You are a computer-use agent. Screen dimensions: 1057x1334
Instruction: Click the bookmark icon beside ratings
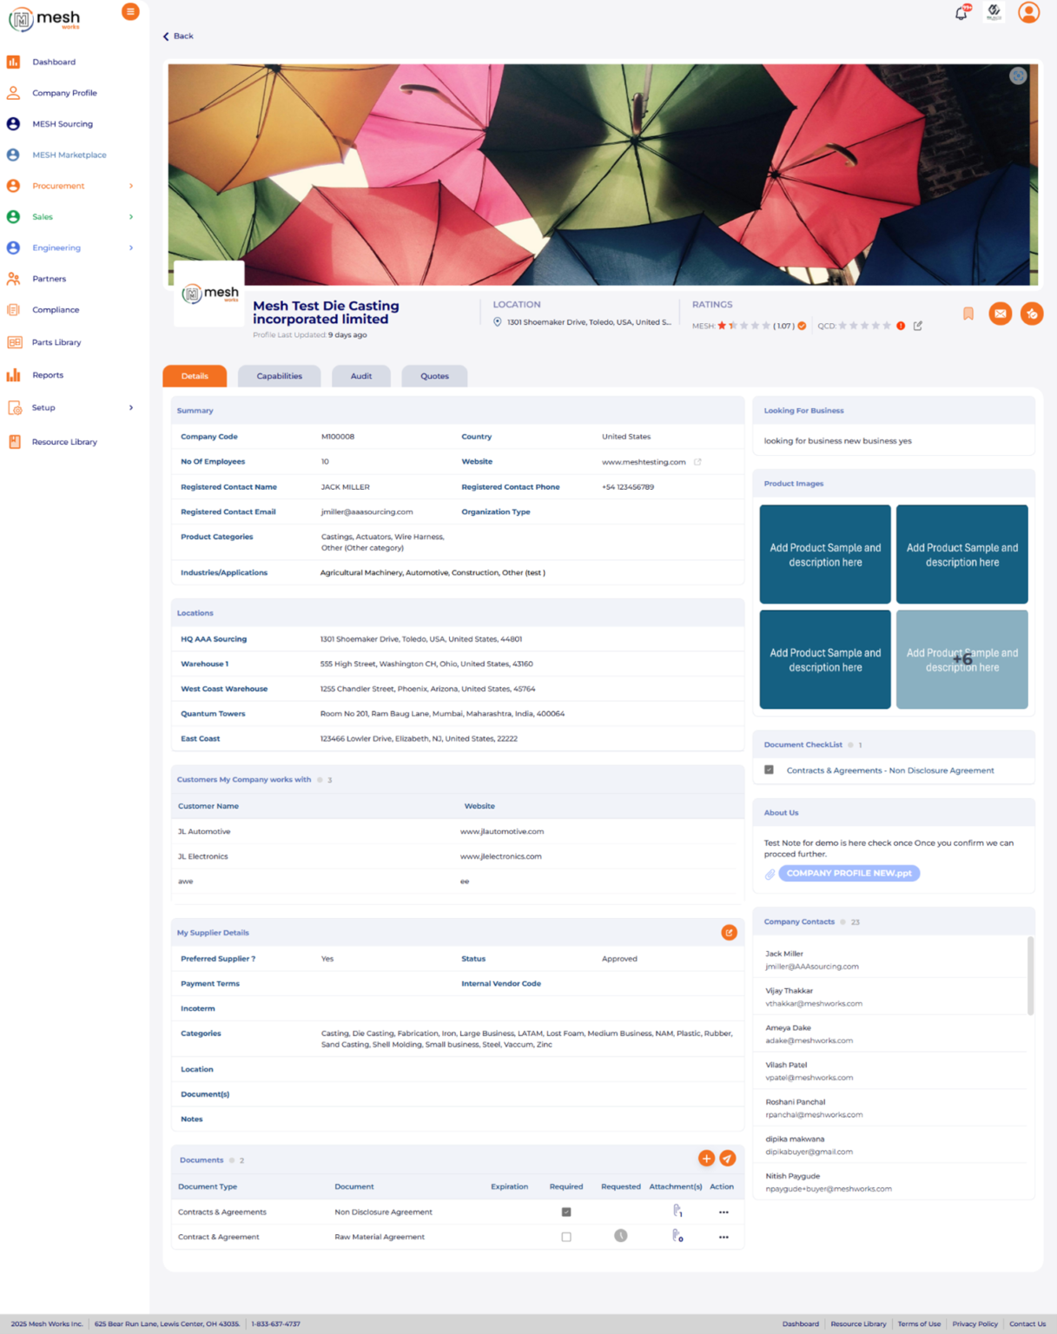968,314
